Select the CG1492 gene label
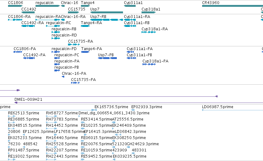The width and height of the screenshot is (263, 161). click(29, 9)
